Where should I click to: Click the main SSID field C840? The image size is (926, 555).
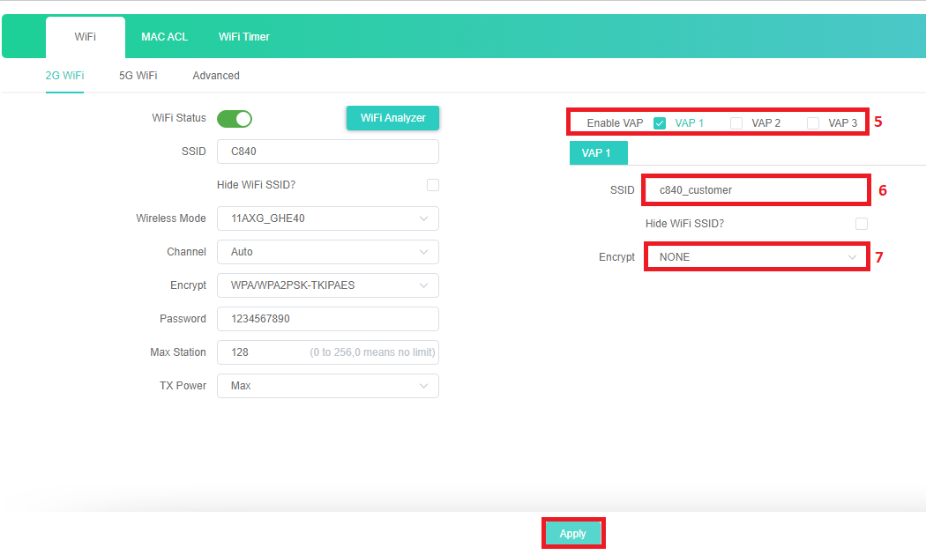click(327, 152)
